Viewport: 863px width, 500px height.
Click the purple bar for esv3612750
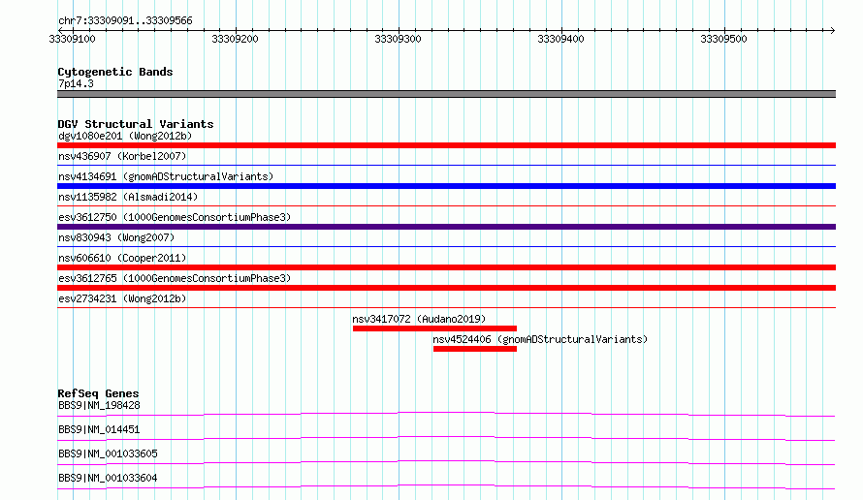click(x=446, y=227)
